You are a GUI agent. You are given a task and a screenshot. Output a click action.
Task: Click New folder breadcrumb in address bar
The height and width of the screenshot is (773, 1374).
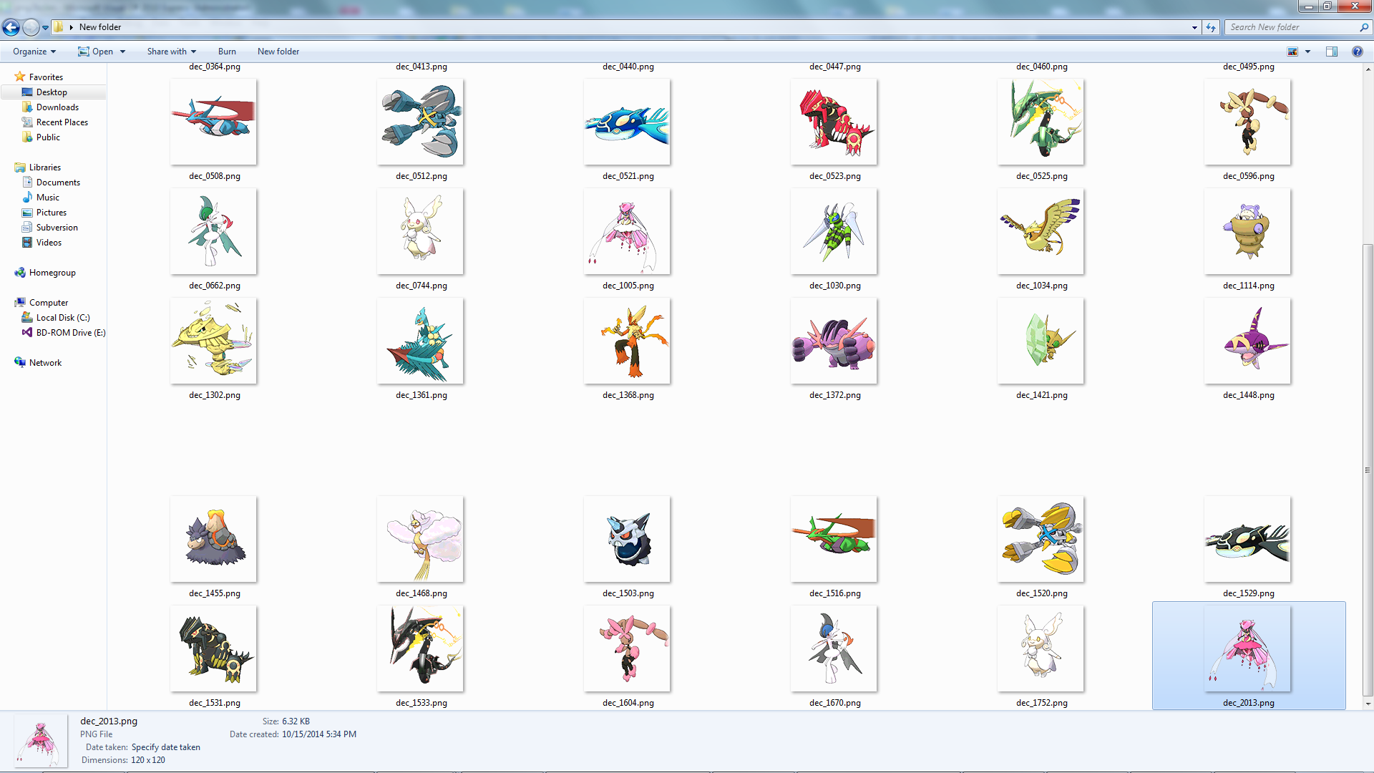tap(100, 27)
